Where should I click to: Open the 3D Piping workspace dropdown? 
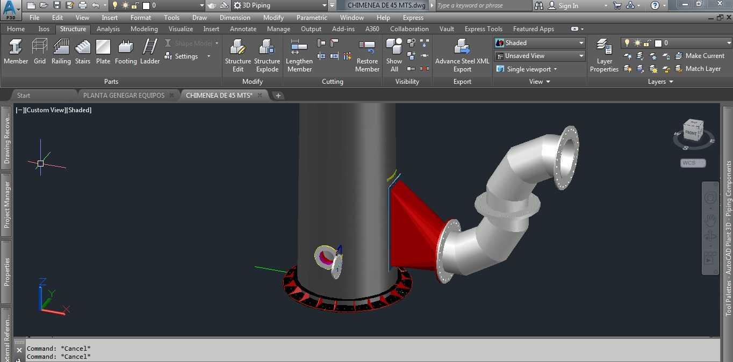(279, 5)
